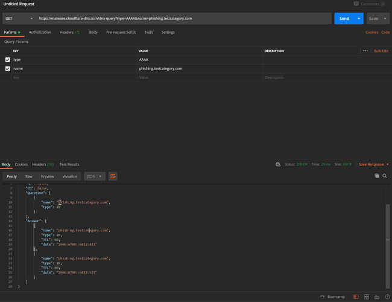Uncheck the 'type' query parameter checkbox
This screenshot has height=302, width=392.
click(7, 60)
